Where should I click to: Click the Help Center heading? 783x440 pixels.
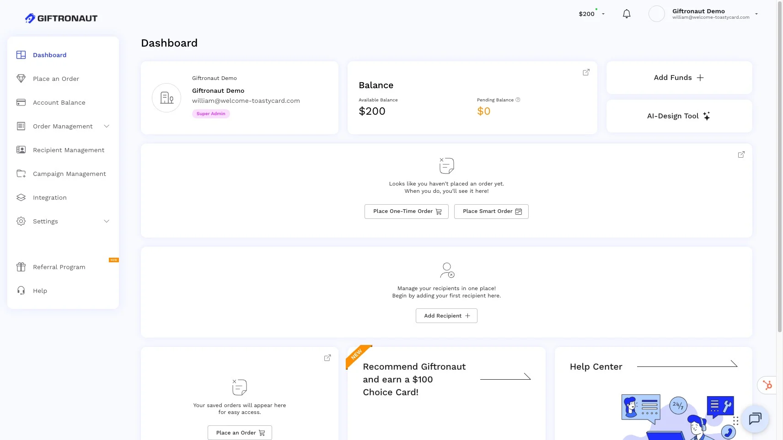tap(596, 366)
